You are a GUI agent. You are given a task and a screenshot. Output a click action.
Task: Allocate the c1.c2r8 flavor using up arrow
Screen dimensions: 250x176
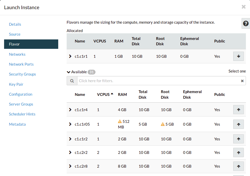239,166
